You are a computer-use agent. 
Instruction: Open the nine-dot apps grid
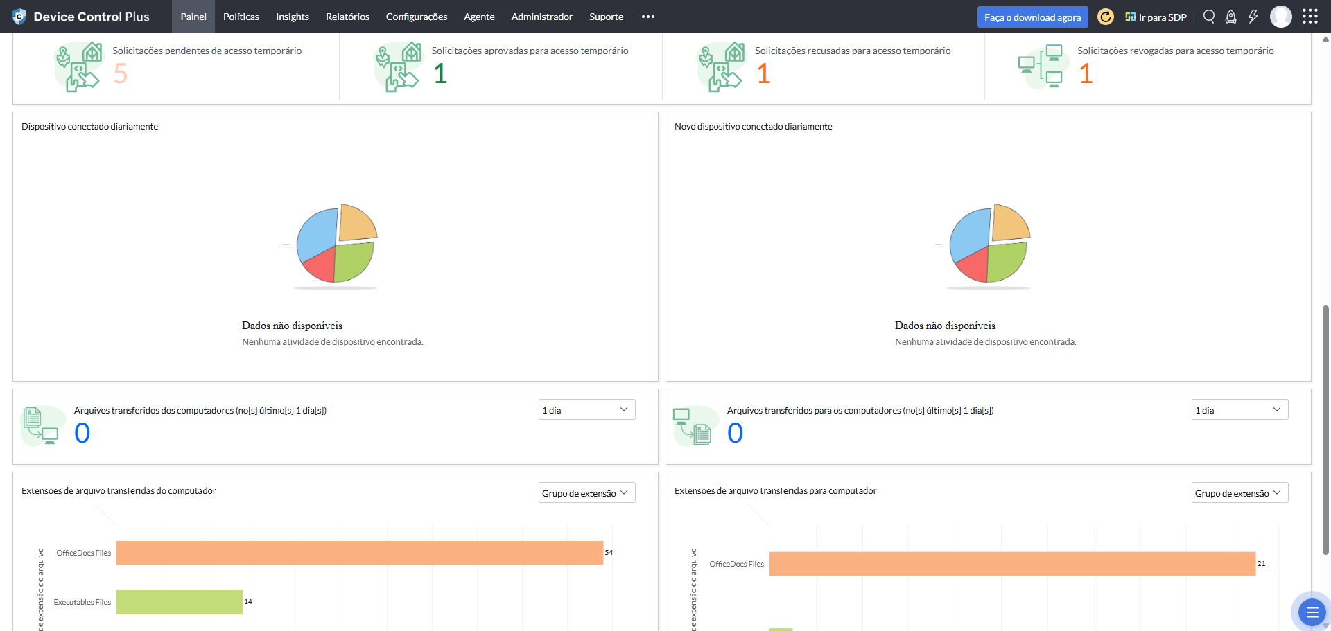1310,17
